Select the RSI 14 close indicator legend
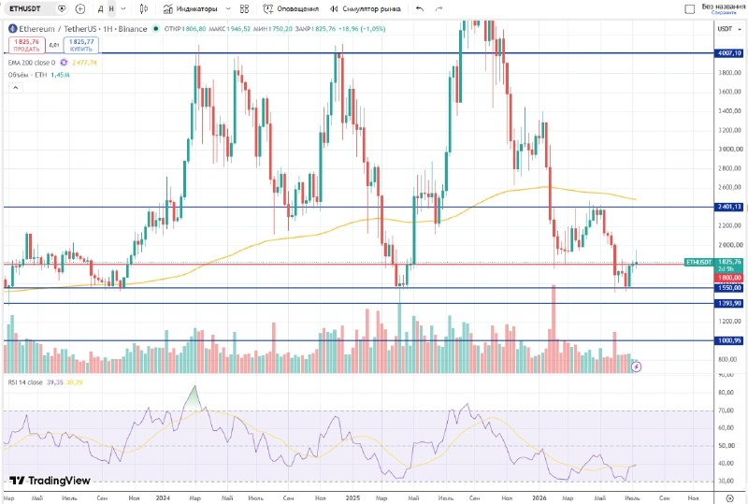The height and width of the screenshot is (504, 748). [25, 382]
